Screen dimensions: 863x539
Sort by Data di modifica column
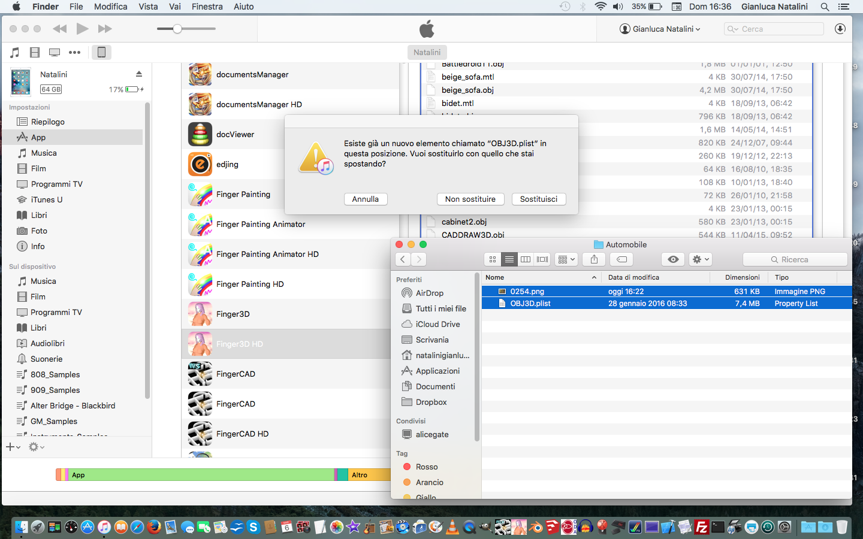pos(656,277)
